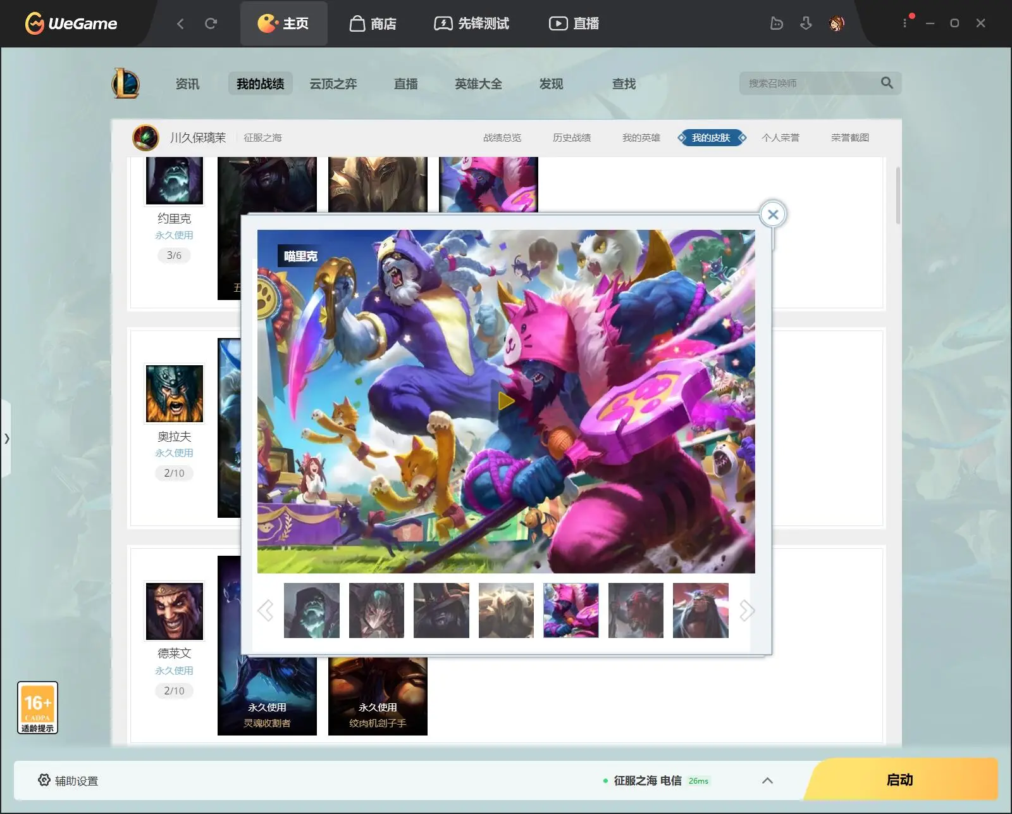Select the 发现 menu item

coord(551,84)
